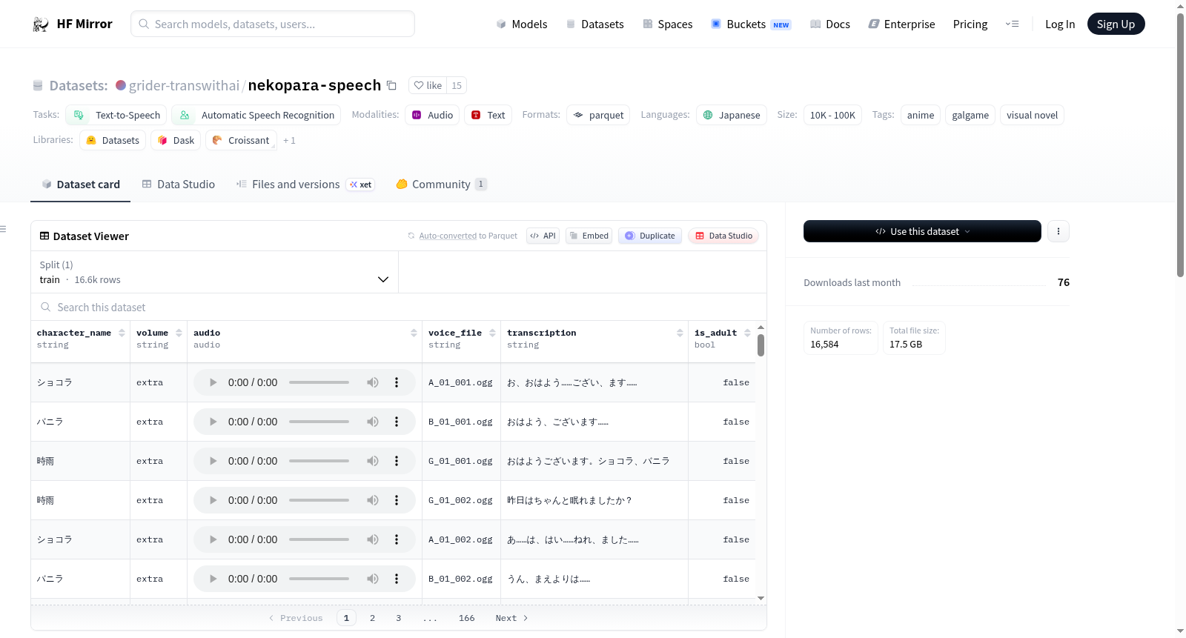Focus the Search this dataset field

pyautogui.click(x=399, y=307)
